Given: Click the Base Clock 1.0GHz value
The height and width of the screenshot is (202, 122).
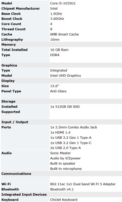Looking at the screenshot, I should pyautogui.click(x=56, y=14).
